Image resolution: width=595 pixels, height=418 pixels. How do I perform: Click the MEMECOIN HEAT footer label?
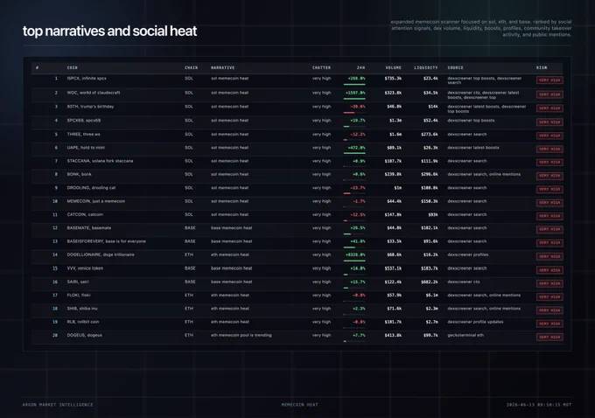tap(300, 405)
